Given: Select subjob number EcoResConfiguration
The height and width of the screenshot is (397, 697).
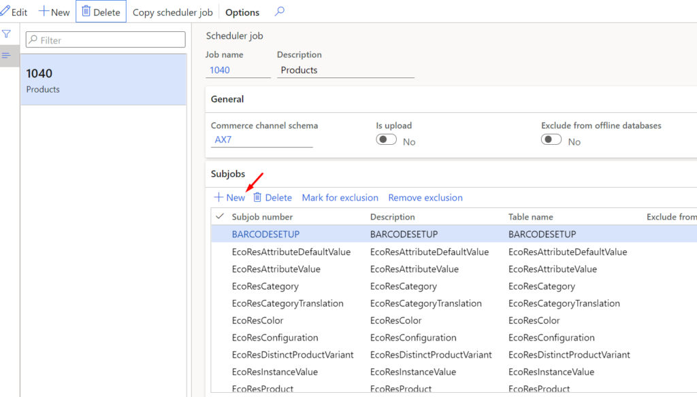Looking at the screenshot, I should click(x=275, y=337).
